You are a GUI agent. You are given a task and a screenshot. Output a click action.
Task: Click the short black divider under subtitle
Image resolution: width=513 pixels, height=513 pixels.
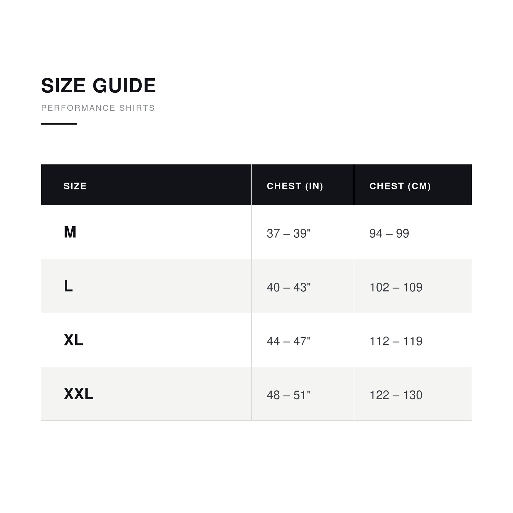coord(59,124)
